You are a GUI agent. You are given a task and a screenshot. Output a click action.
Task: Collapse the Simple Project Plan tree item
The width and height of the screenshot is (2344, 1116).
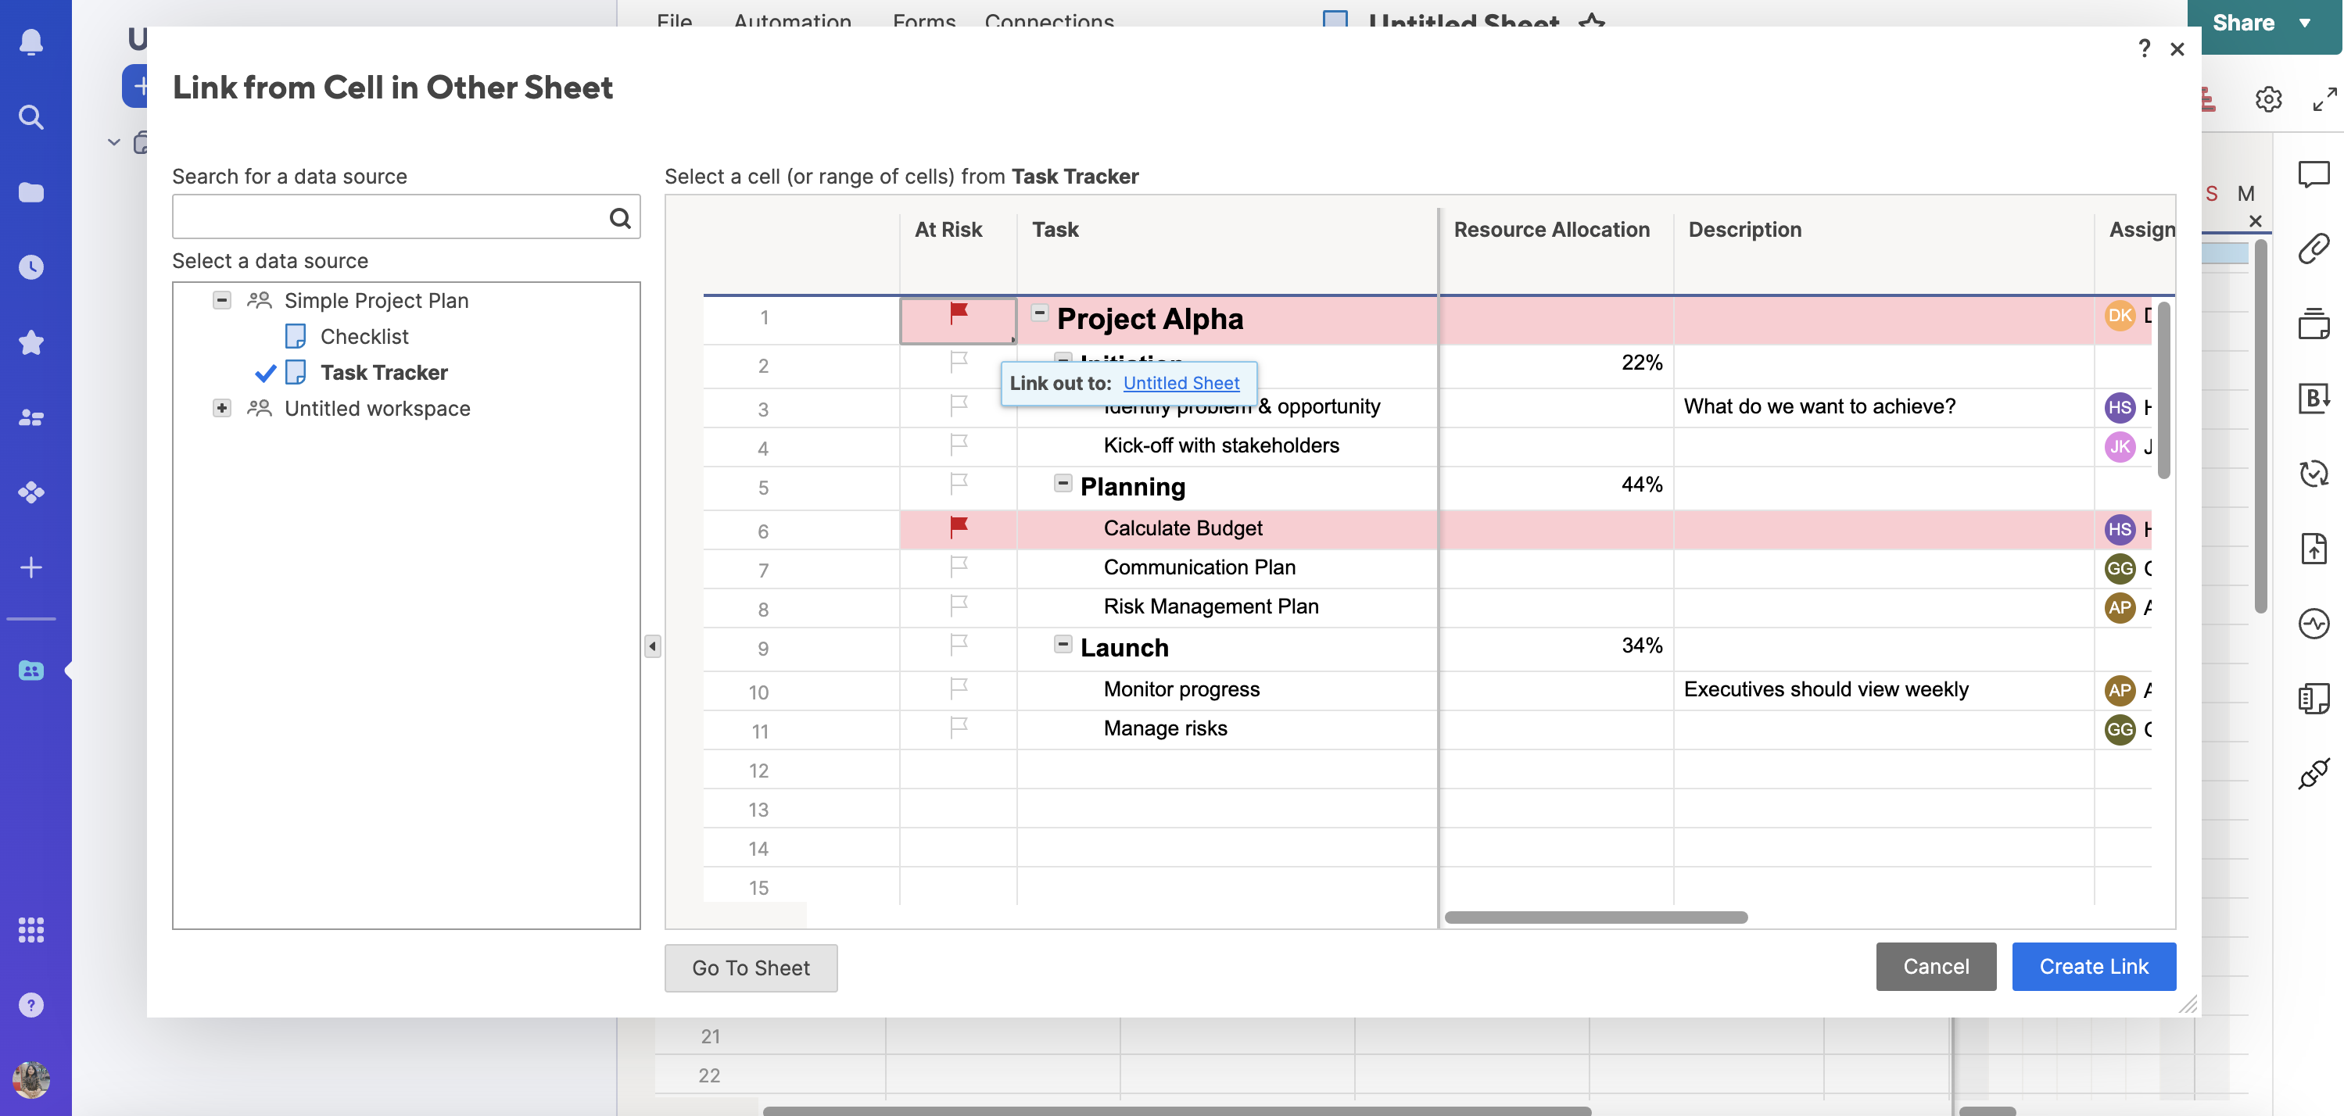tap(221, 300)
